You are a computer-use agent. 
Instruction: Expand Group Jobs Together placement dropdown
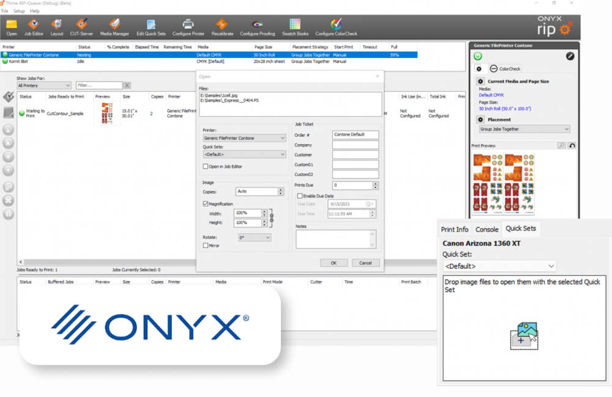[524, 129]
